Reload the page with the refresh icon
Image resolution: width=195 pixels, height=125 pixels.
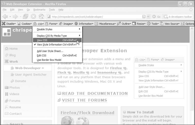coord(25,17)
